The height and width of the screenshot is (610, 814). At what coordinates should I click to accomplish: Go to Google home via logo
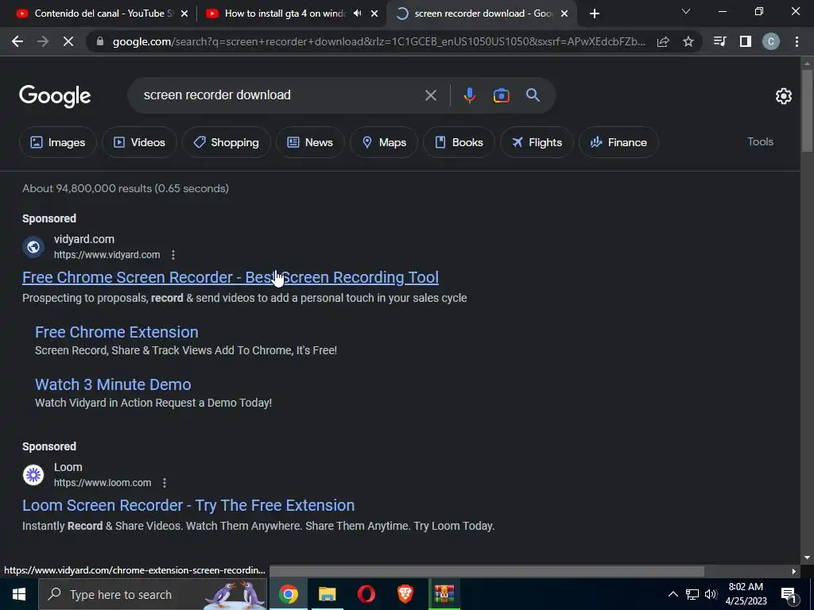[55, 96]
